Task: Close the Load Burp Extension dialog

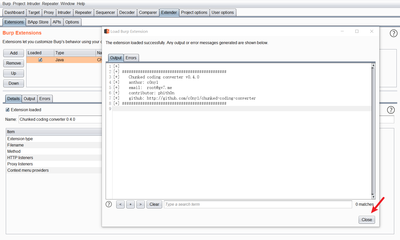Action: point(367,220)
